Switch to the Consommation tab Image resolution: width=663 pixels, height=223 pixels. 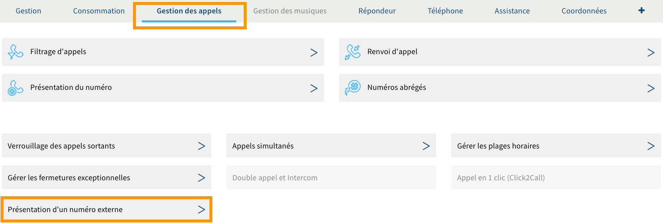[99, 11]
